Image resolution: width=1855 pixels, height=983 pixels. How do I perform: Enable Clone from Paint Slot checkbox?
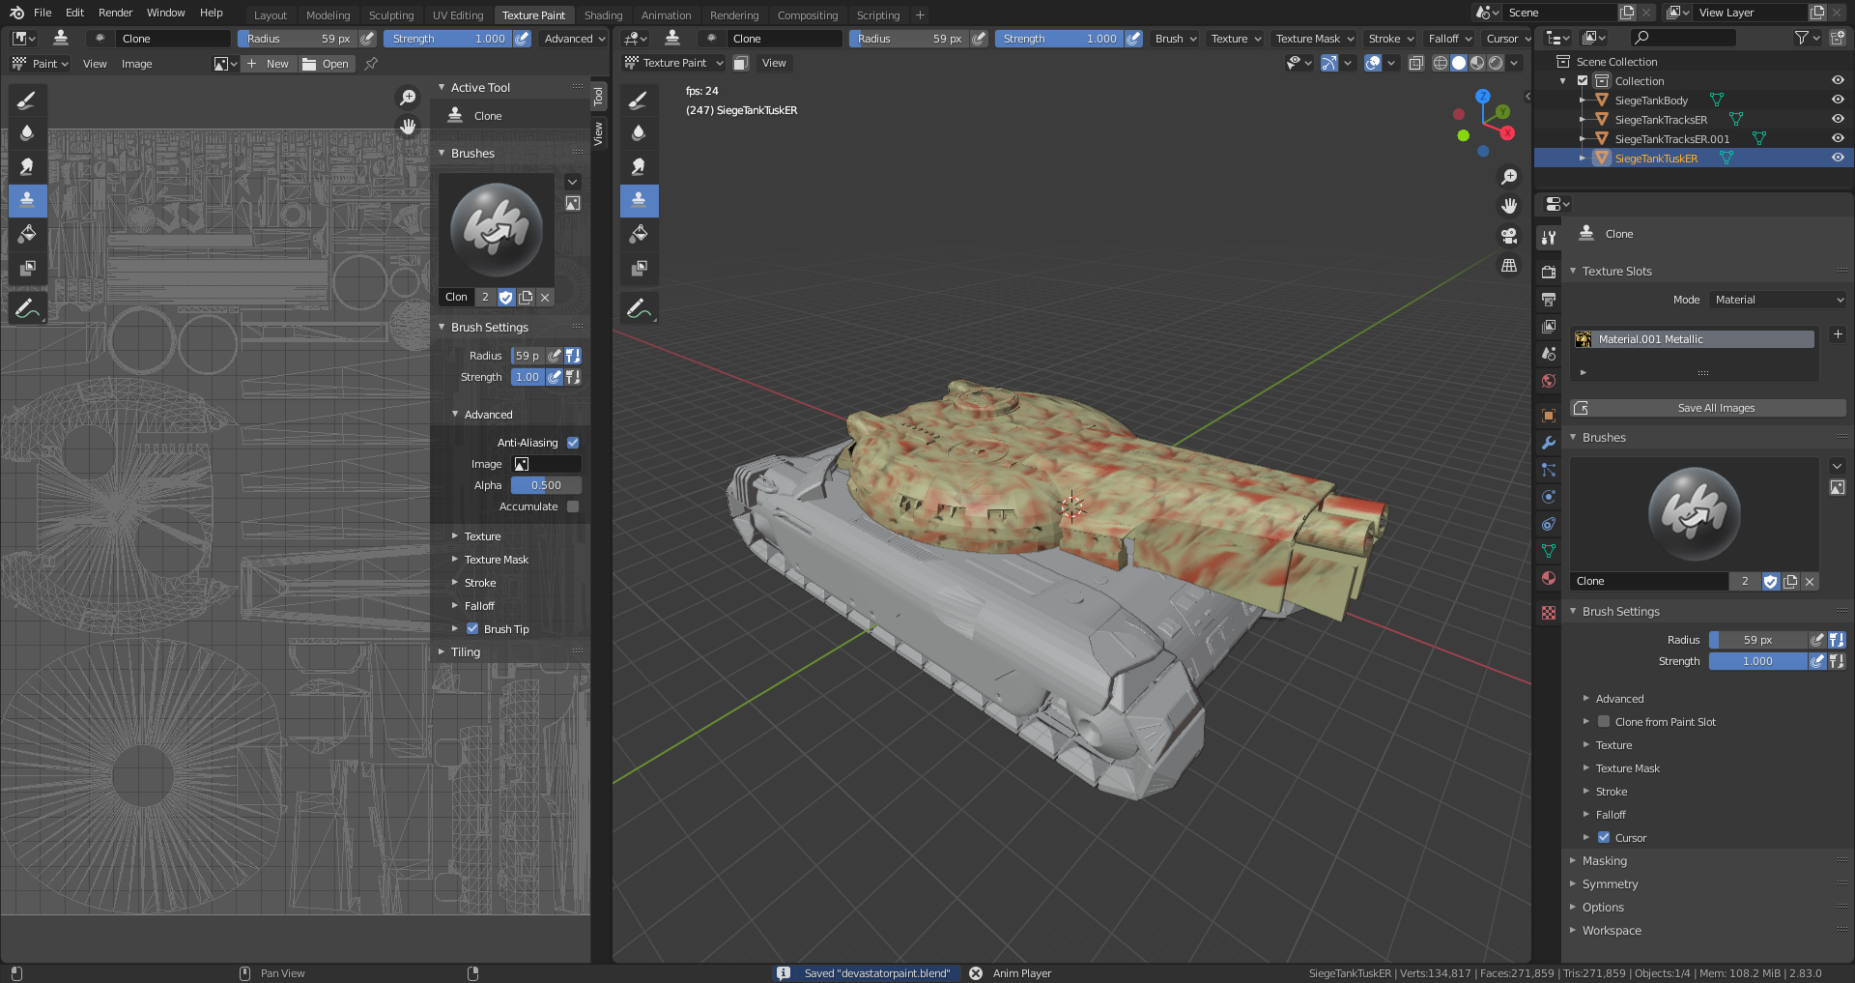click(x=1604, y=722)
